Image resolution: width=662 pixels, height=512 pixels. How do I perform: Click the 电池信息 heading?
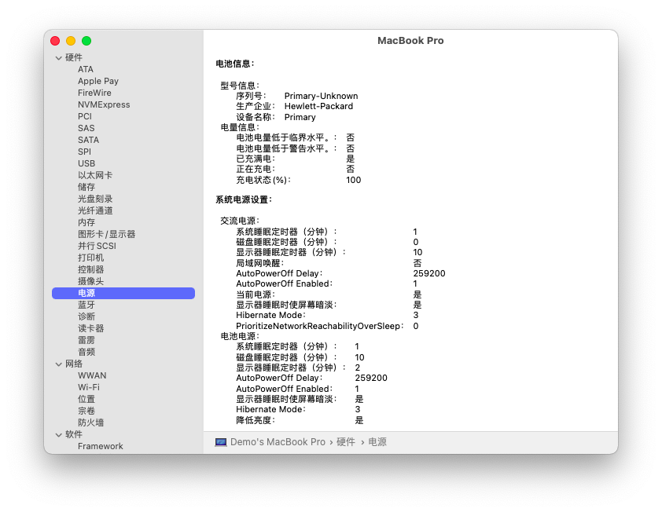235,64
